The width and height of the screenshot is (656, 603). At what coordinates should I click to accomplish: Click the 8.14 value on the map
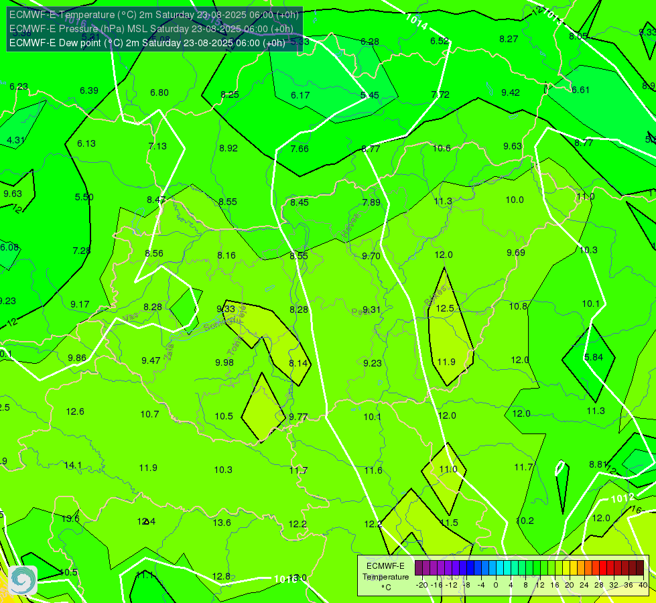coord(298,363)
